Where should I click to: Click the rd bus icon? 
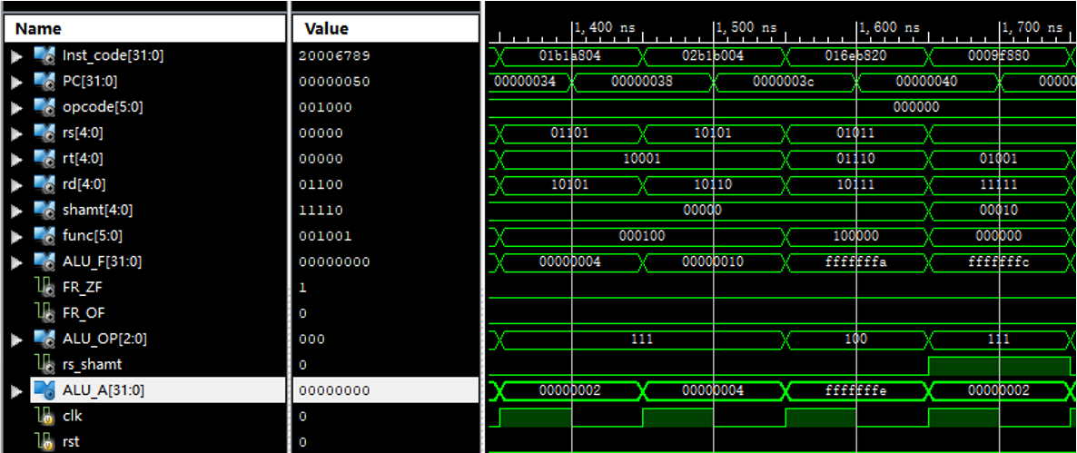tap(44, 184)
